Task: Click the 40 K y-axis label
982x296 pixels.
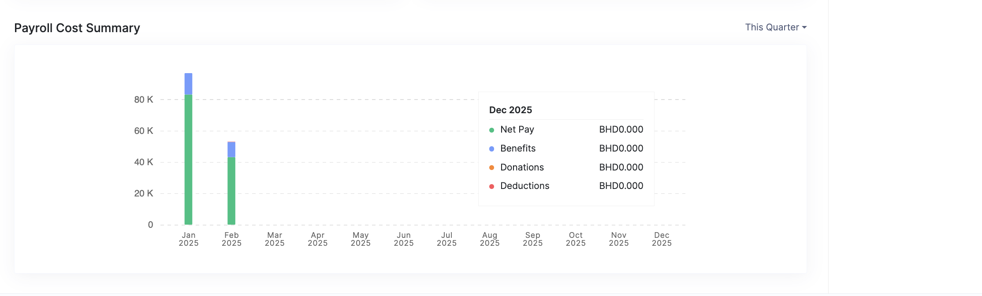Action: pos(144,162)
